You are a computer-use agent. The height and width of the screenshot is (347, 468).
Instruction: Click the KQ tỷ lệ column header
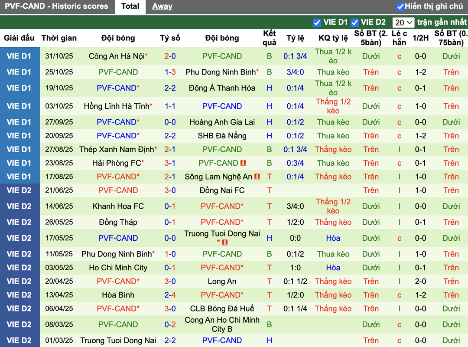click(x=333, y=38)
